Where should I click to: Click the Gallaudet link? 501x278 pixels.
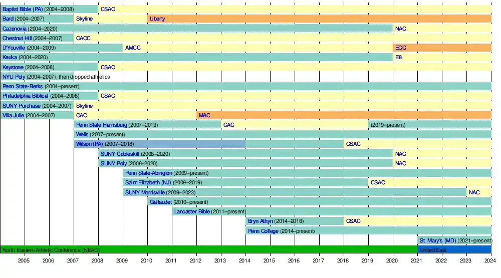click(160, 202)
